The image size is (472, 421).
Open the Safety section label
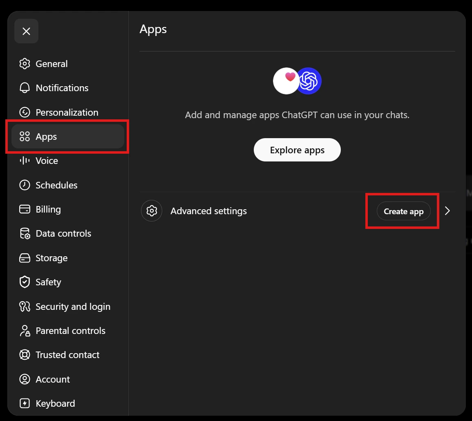pos(48,282)
